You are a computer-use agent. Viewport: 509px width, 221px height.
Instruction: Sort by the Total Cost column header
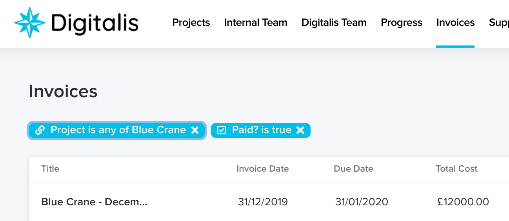click(x=456, y=169)
